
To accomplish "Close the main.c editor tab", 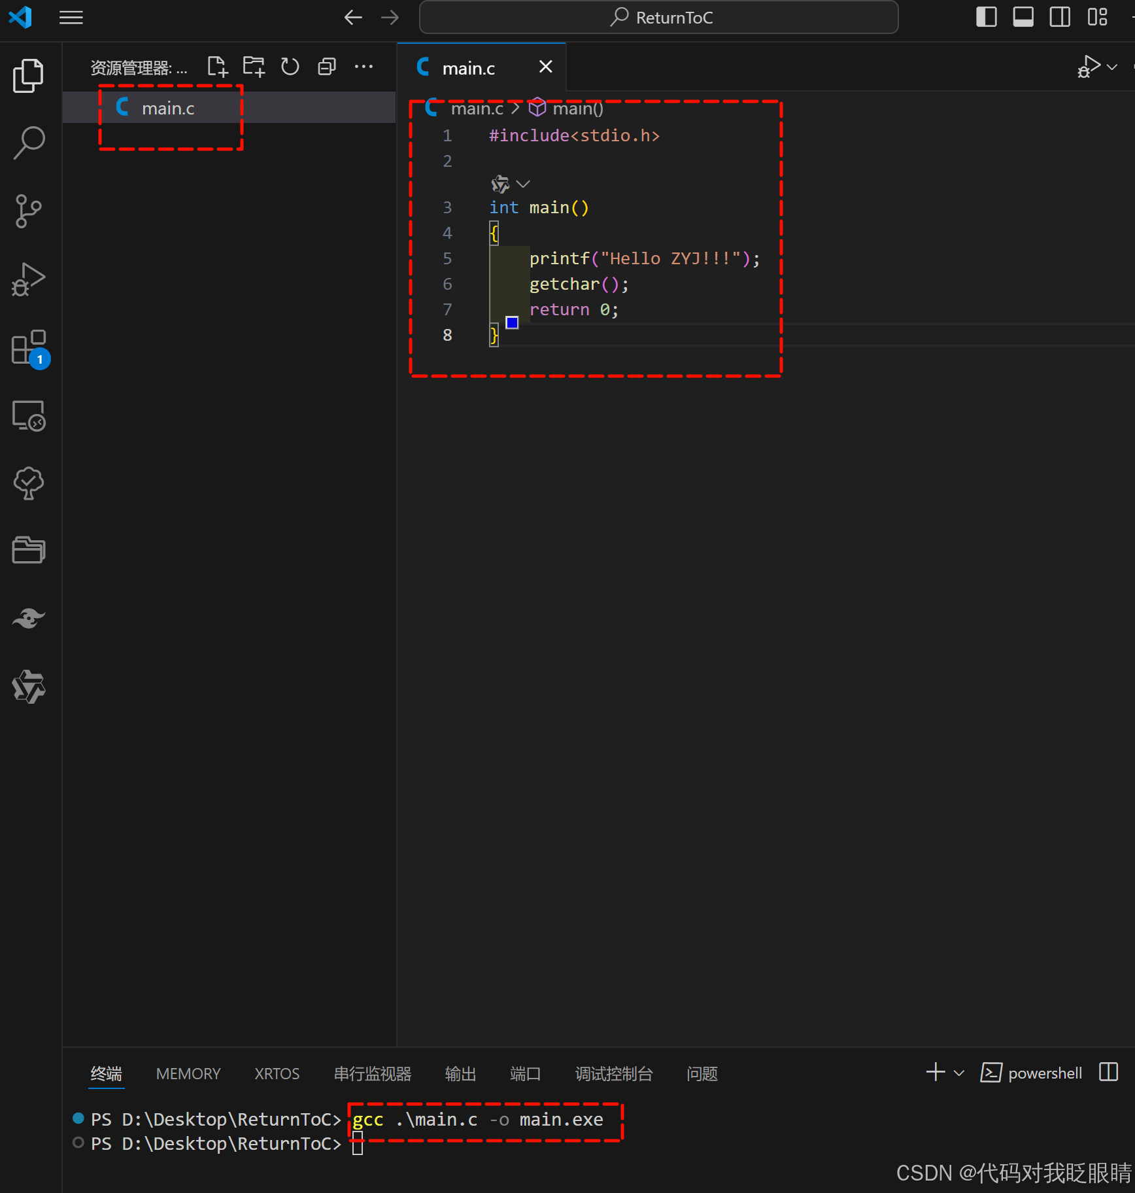I will click(x=545, y=67).
